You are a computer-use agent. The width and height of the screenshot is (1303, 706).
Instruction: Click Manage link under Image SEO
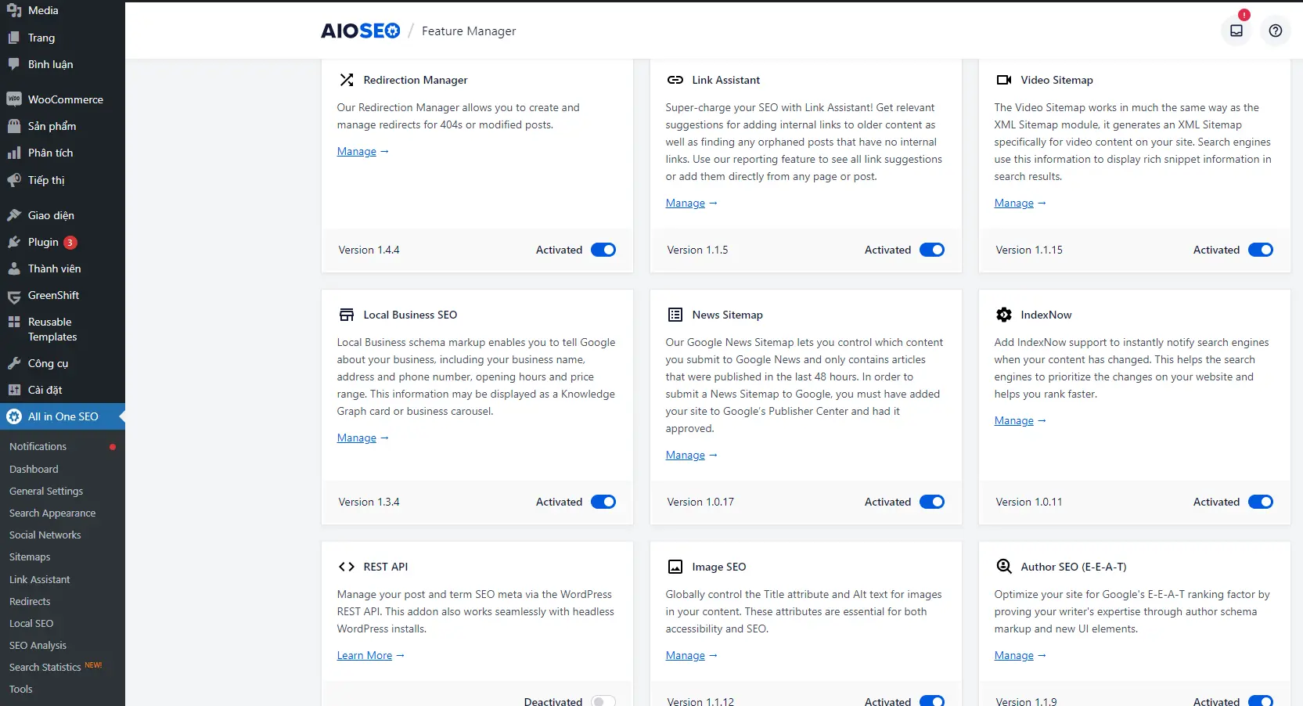pos(686,655)
